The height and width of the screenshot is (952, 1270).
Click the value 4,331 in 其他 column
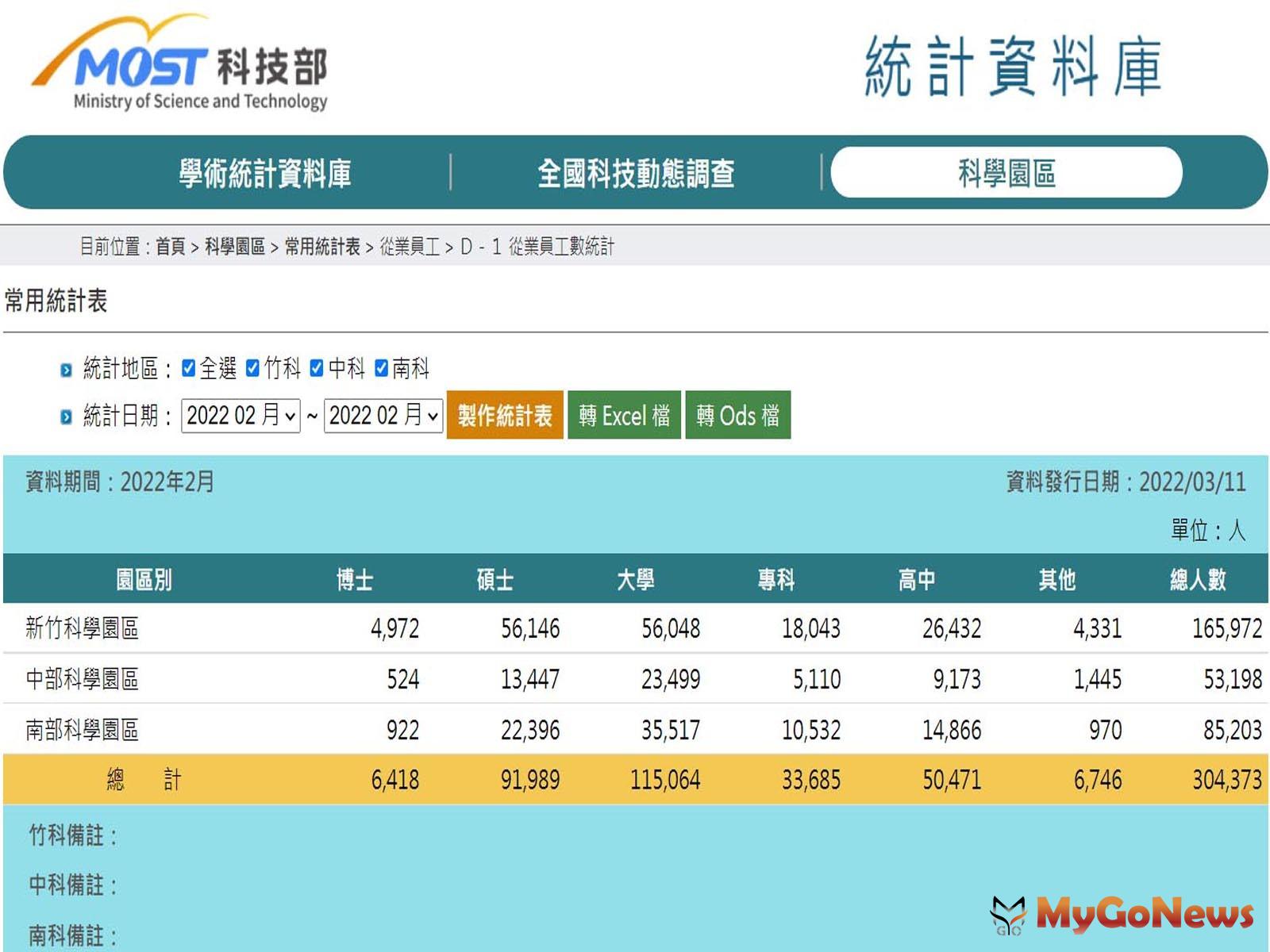(1098, 629)
